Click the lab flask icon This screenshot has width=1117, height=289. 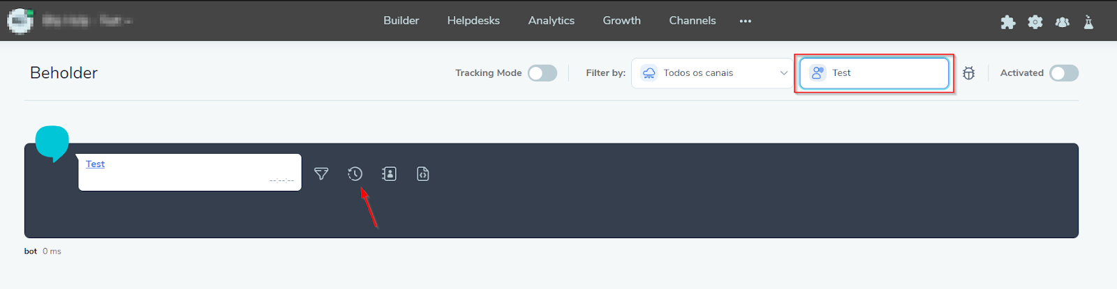1088,22
